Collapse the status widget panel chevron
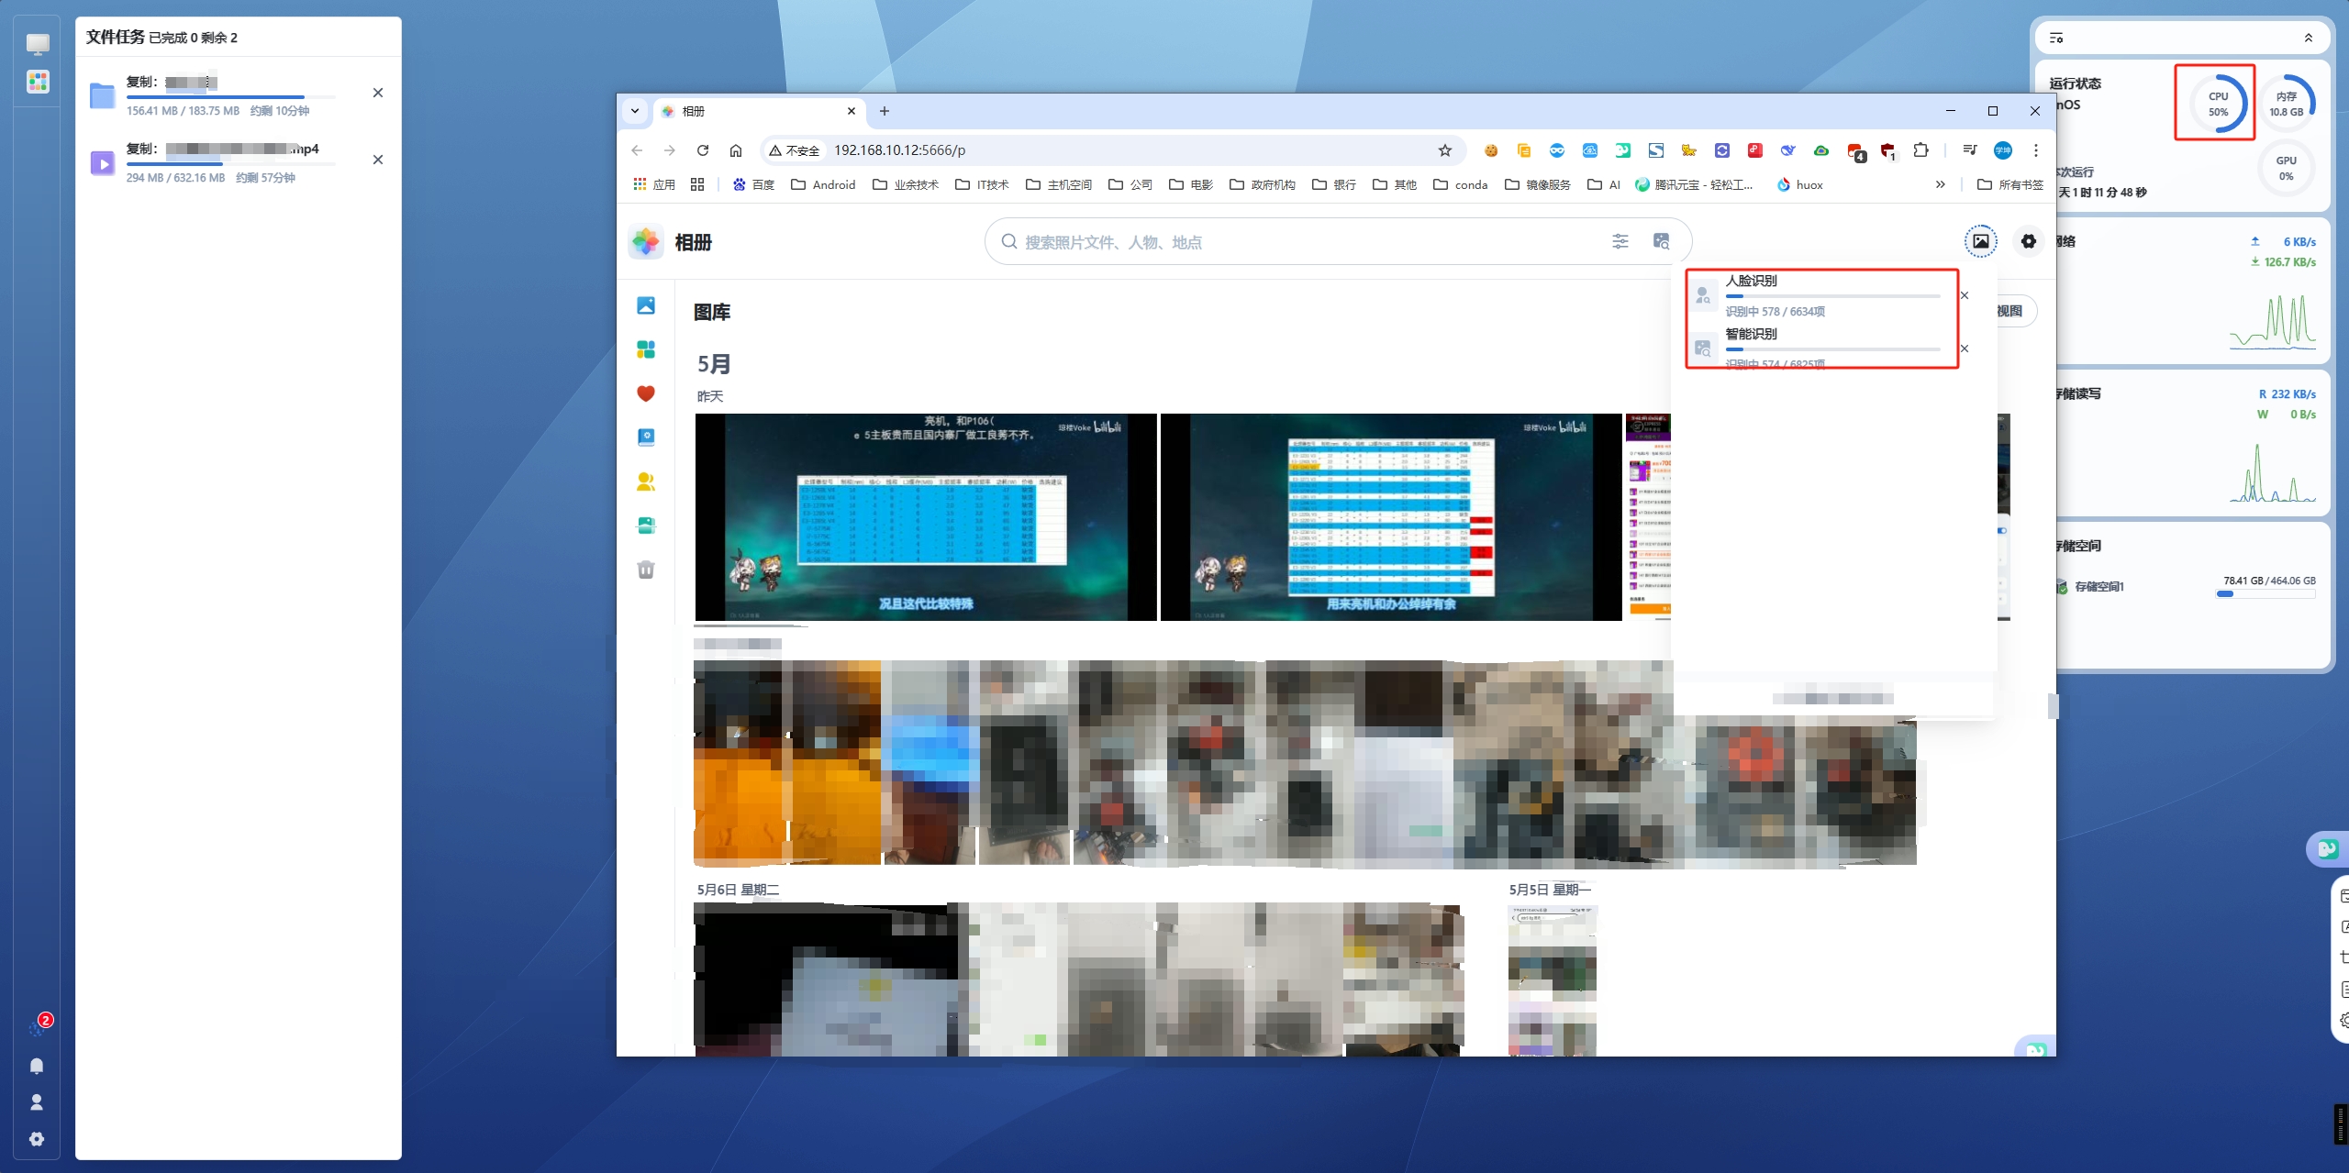2349x1173 pixels. click(x=2309, y=38)
